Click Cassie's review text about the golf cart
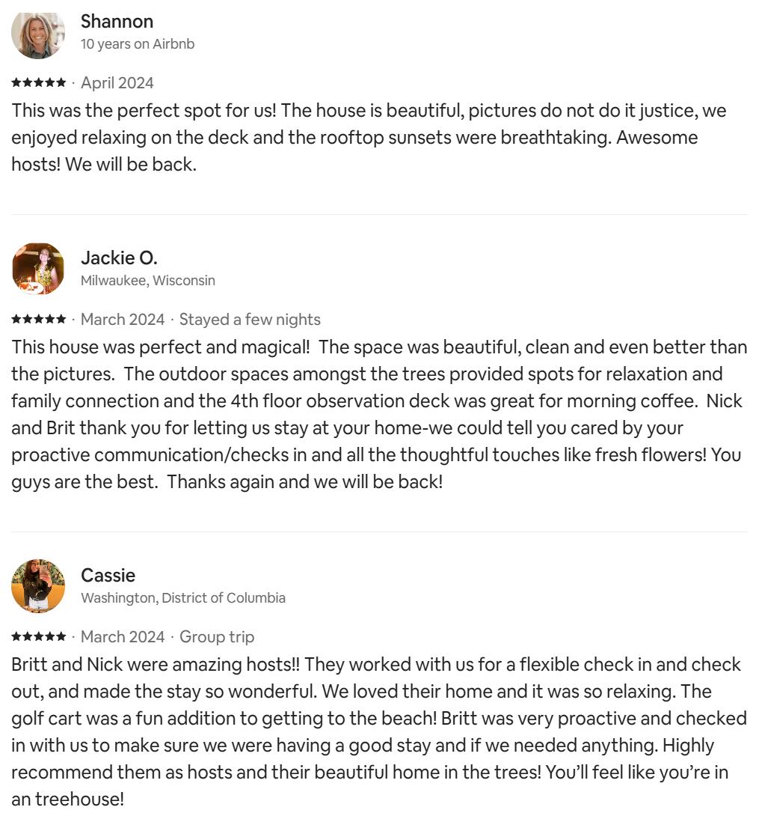 point(379,732)
